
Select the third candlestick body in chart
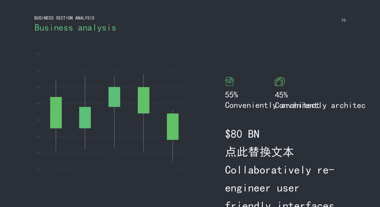(114, 97)
